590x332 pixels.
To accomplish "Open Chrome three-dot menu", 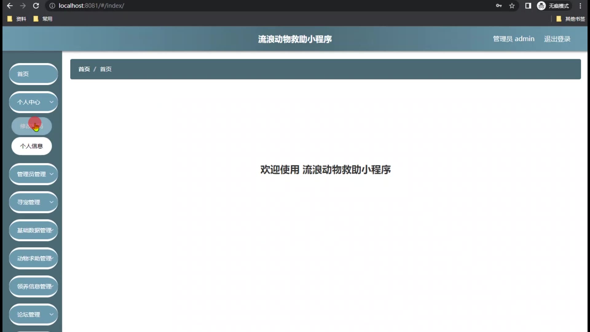I will click(580, 6).
